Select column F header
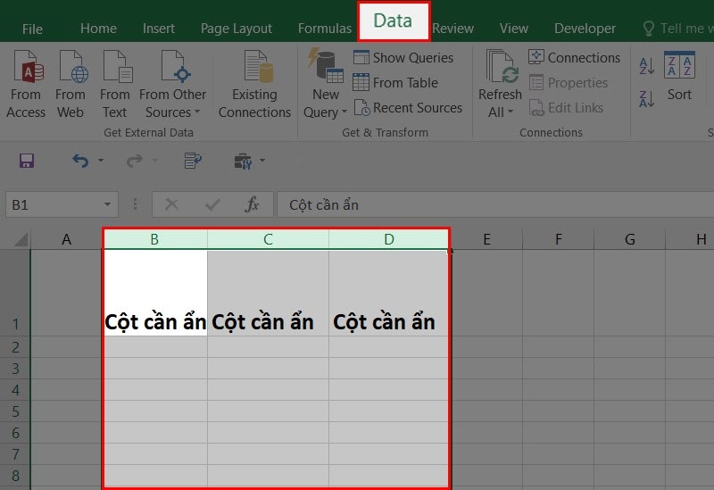Image resolution: width=714 pixels, height=490 pixels. click(559, 239)
